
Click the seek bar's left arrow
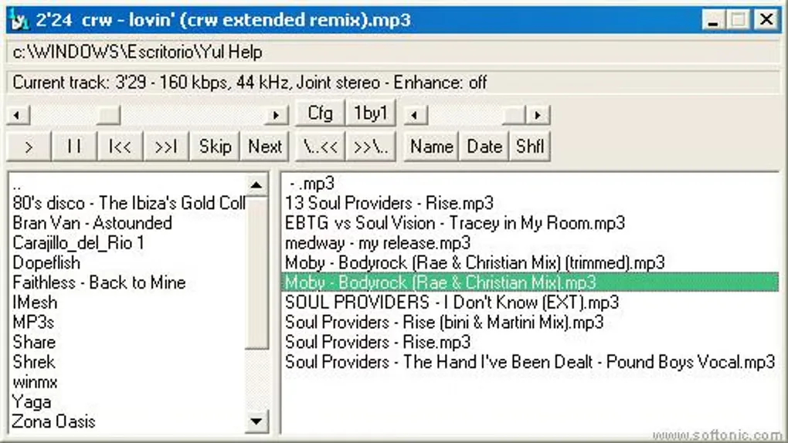18,115
